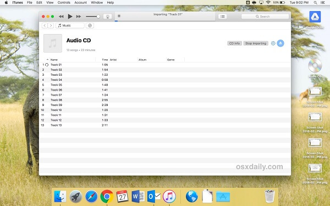The width and height of the screenshot is (330, 206).
Task: Click the CD Info button
Action: tap(234, 43)
